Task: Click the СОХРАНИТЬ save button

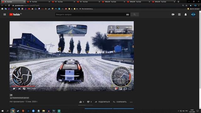Action: (x=120, y=102)
